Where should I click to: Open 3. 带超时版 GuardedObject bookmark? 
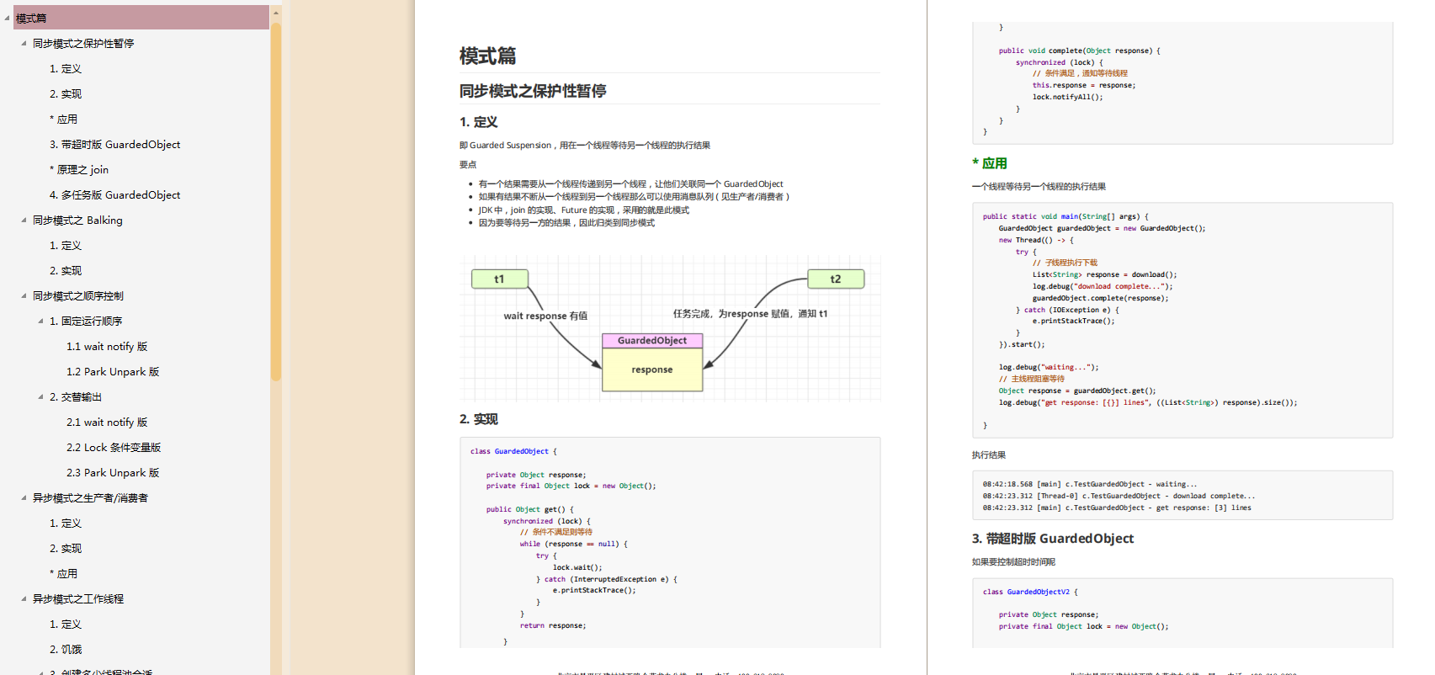point(114,144)
